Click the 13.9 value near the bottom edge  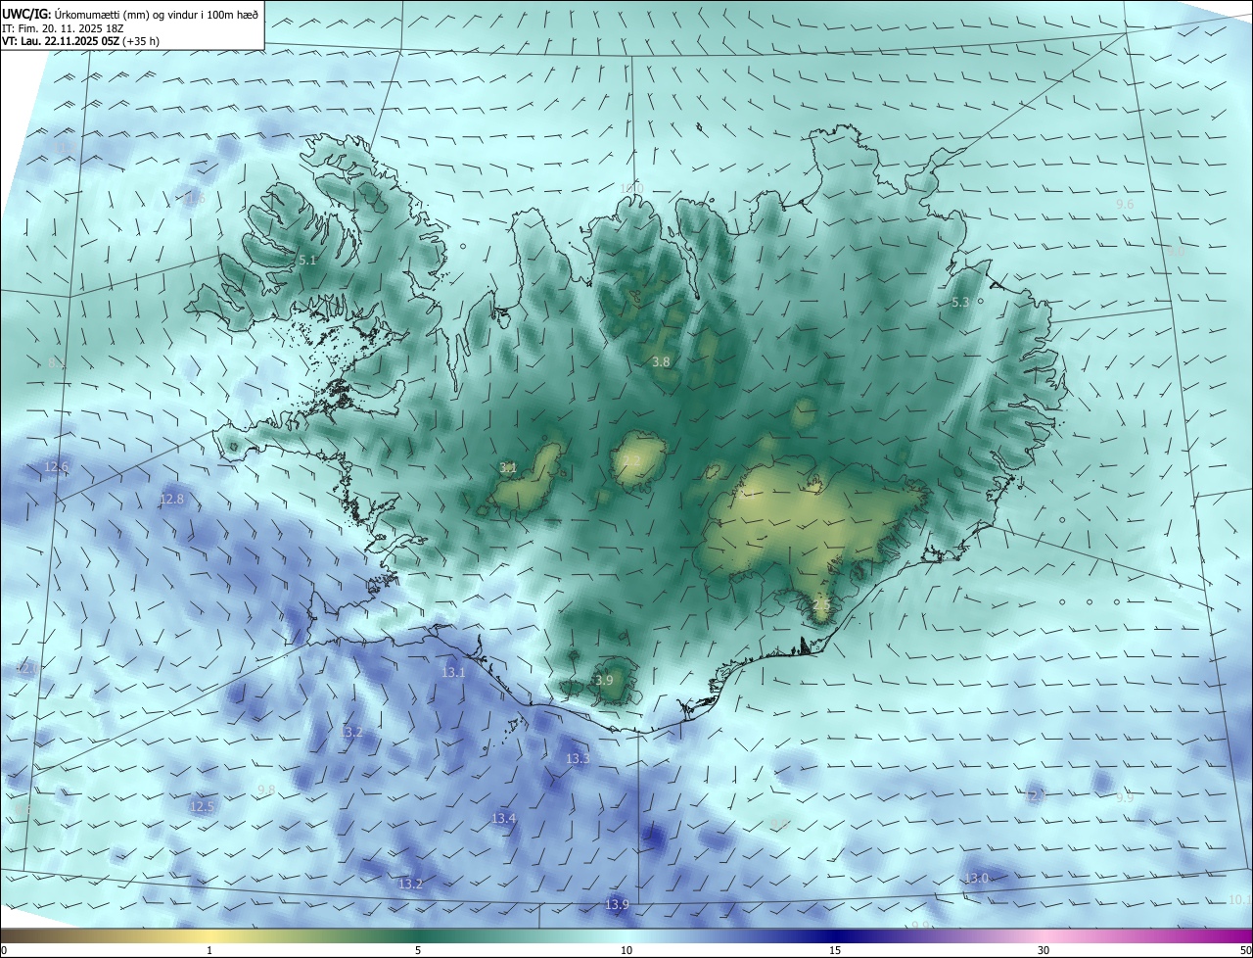tap(617, 904)
